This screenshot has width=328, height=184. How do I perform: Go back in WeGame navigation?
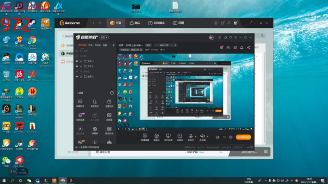(x=93, y=23)
